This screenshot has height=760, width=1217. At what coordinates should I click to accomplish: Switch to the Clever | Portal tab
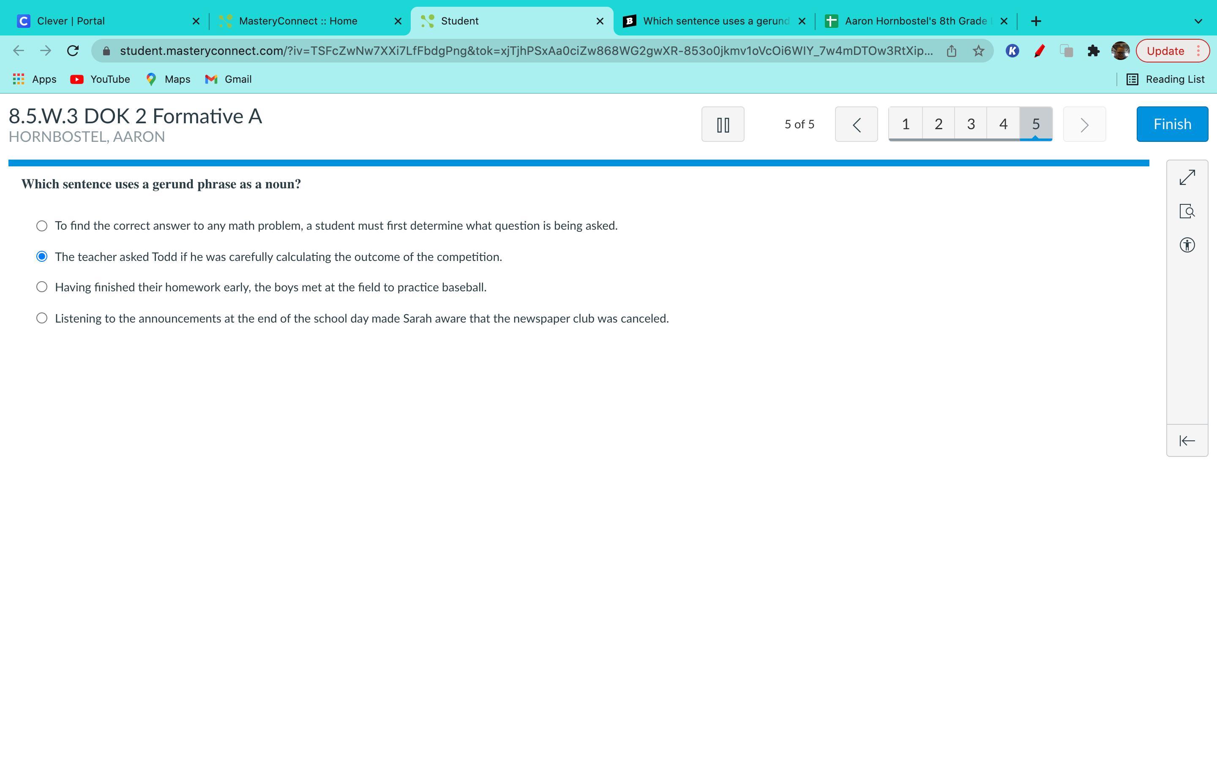(x=101, y=21)
